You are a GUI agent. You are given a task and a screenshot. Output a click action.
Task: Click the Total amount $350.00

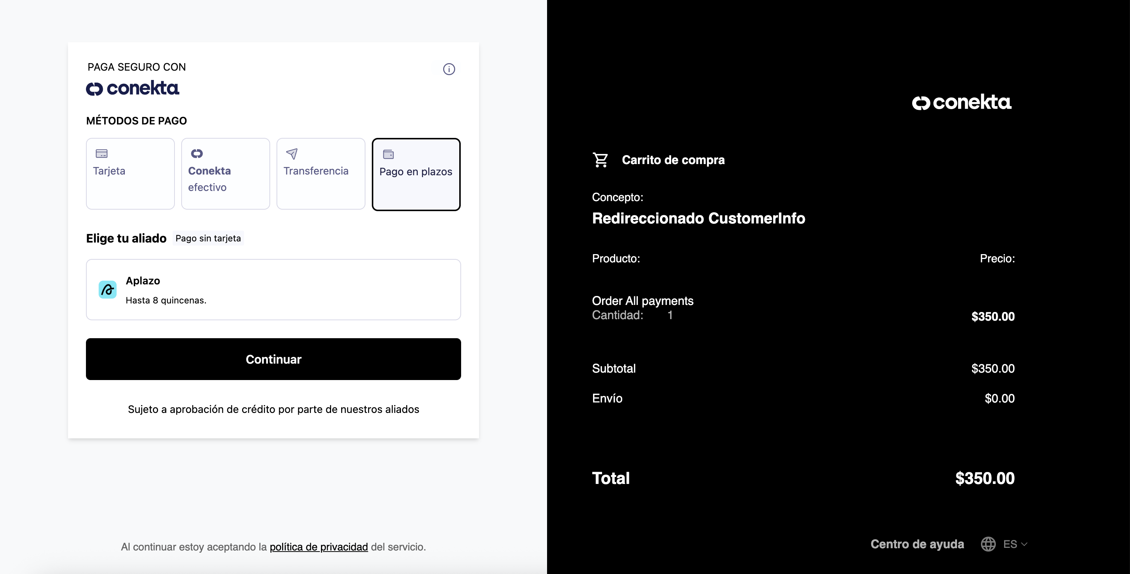click(985, 478)
